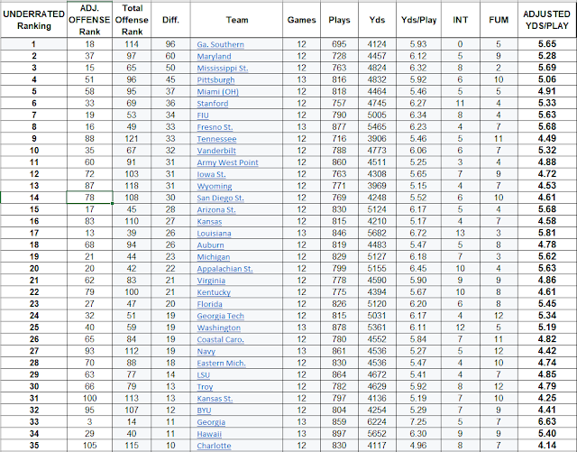
Task: Open the Coastal Caro. link
Action: click(x=220, y=339)
